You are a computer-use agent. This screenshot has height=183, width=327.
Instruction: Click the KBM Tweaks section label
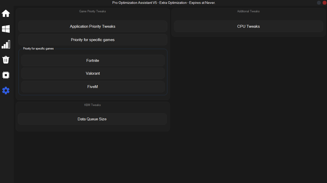point(93,105)
